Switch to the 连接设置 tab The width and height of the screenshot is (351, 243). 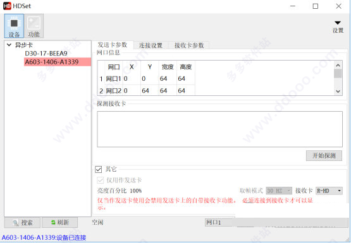151,45
